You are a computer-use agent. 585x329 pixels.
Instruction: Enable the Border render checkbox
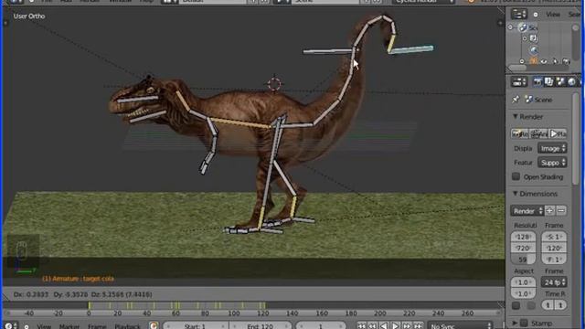coord(516,305)
